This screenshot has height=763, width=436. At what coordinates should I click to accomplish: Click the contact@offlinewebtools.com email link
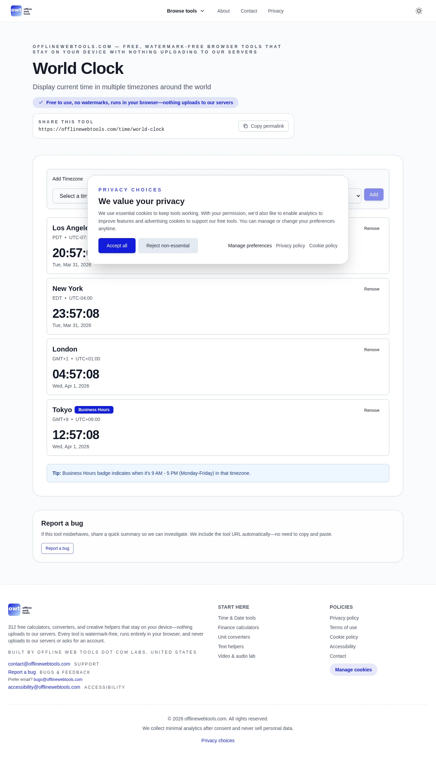39,664
